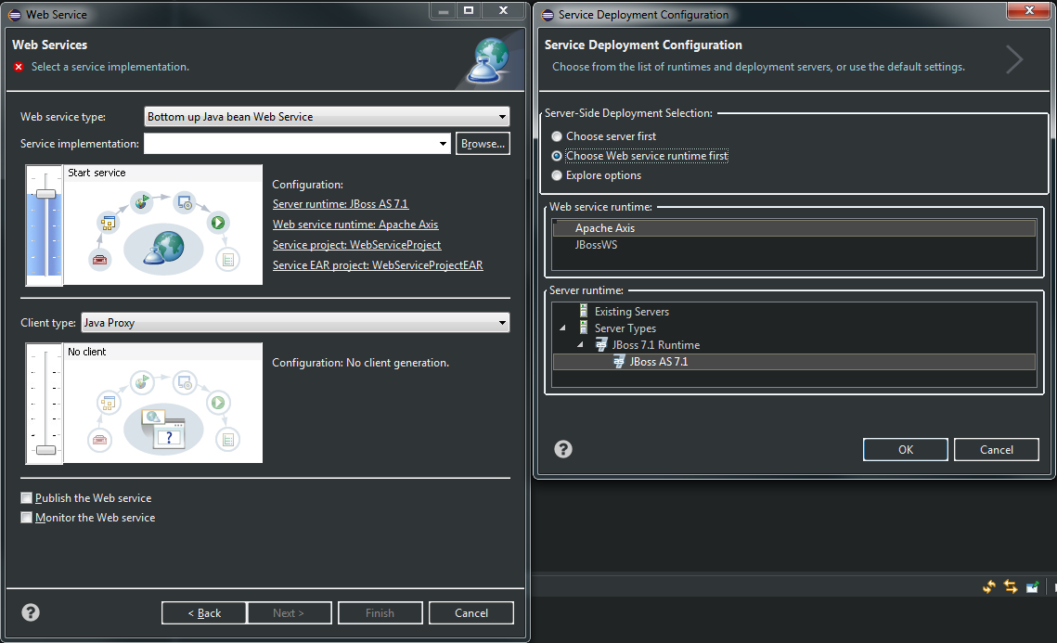Select Existing Servers in server runtime tree
Viewport: 1057px width, 643px height.
[632, 312]
